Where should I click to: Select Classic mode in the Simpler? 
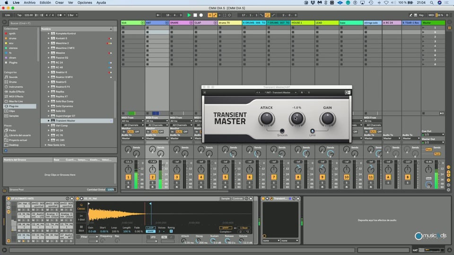coord(81,207)
